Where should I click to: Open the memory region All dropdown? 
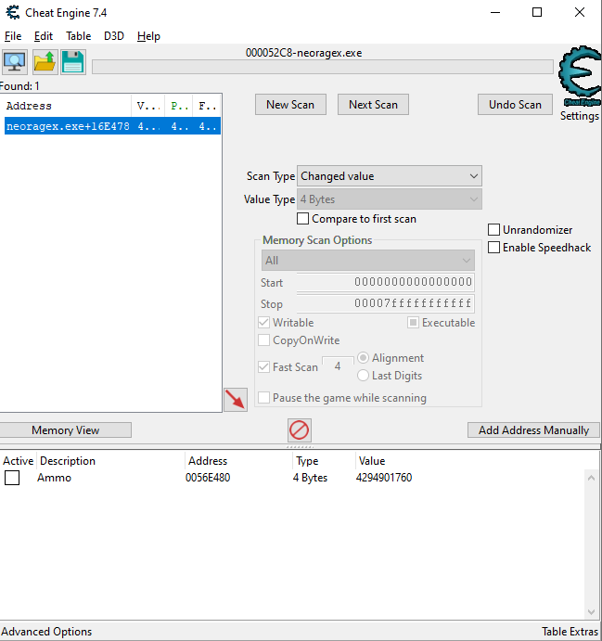pyautogui.click(x=368, y=261)
